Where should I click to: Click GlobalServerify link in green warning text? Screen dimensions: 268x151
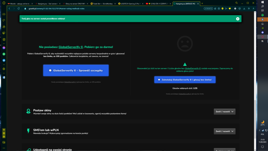(193, 68)
